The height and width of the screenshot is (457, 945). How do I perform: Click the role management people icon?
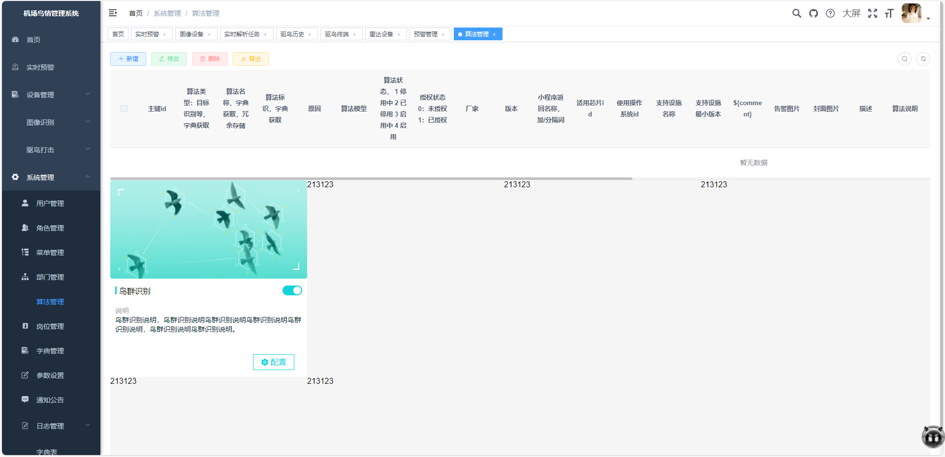[x=25, y=228]
